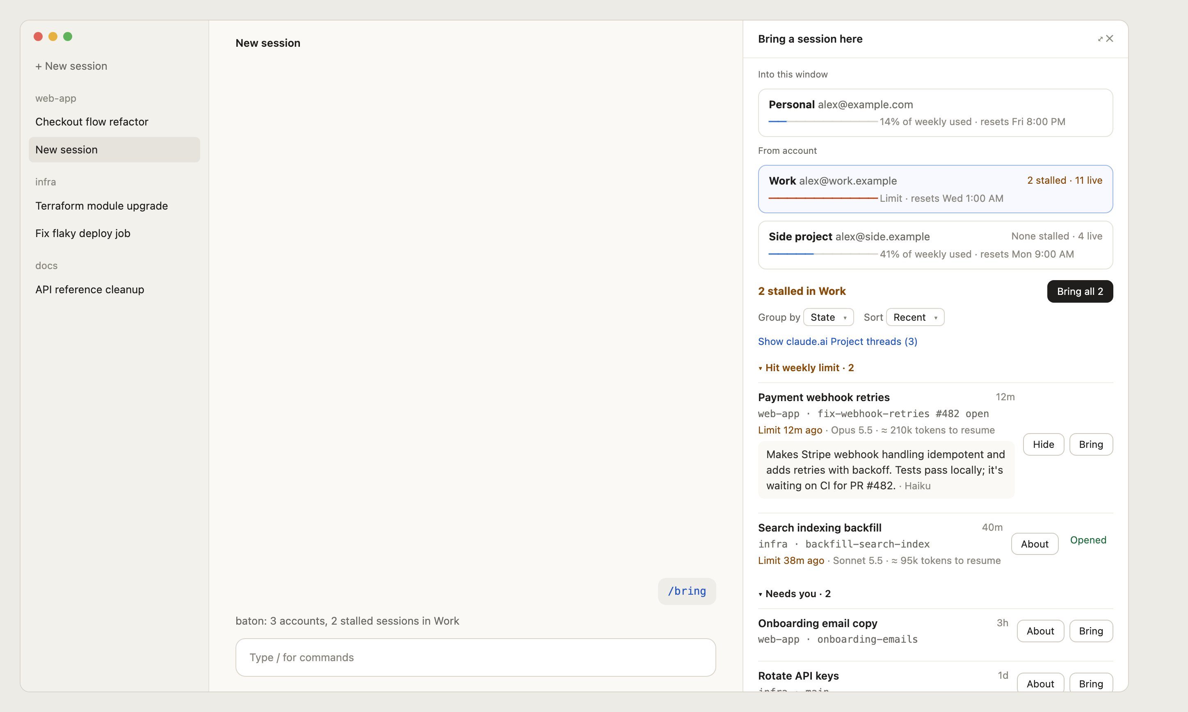Click the Search indexing backfill title

(x=820, y=528)
